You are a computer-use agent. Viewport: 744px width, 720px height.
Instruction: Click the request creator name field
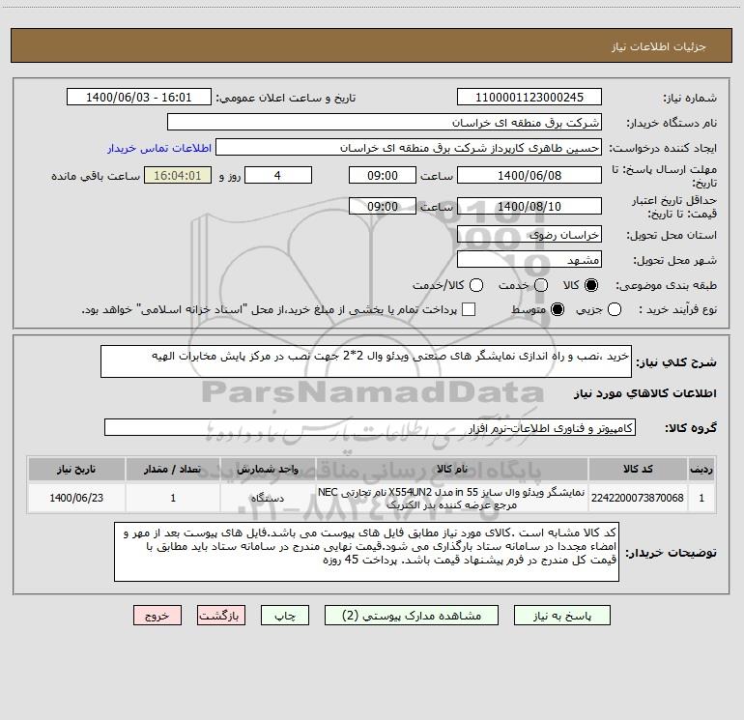point(409,147)
